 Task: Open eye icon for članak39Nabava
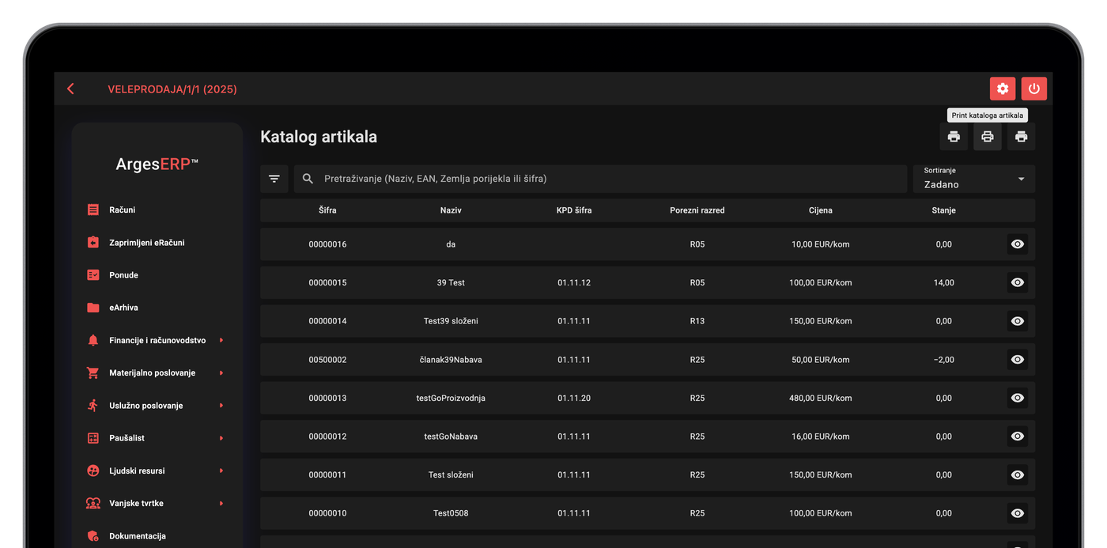pyautogui.click(x=1018, y=360)
